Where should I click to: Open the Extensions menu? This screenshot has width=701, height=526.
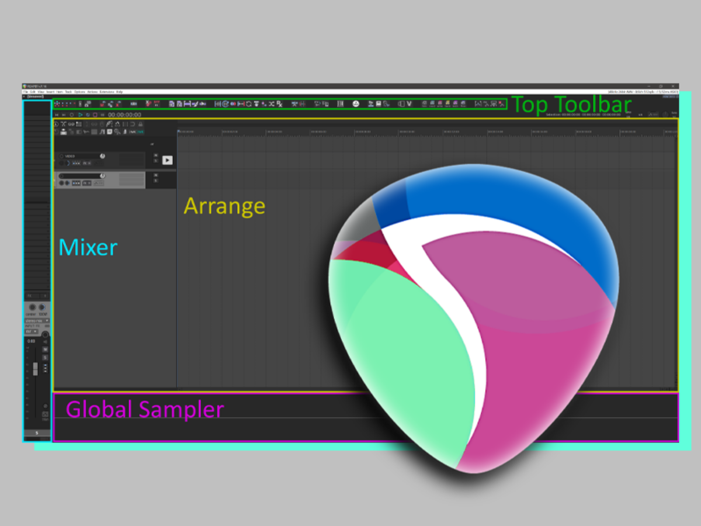(107, 92)
